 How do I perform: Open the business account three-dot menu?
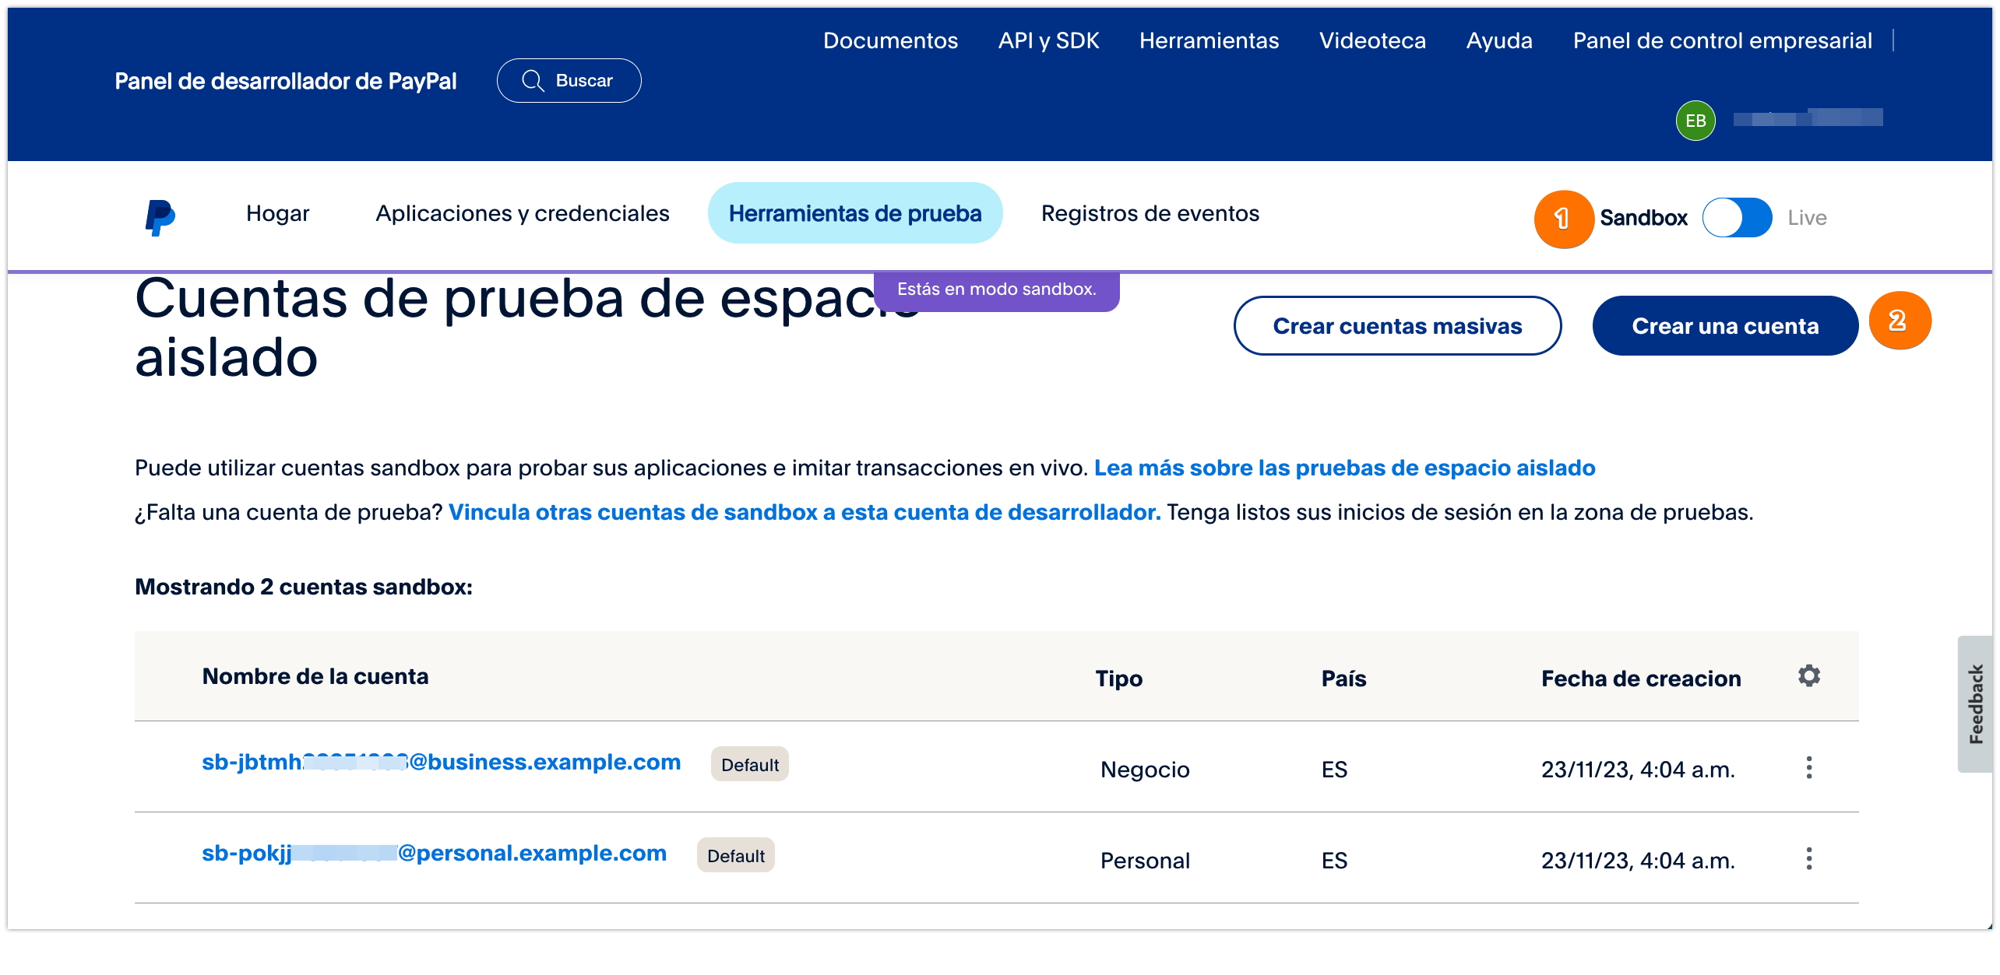tap(1808, 768)
